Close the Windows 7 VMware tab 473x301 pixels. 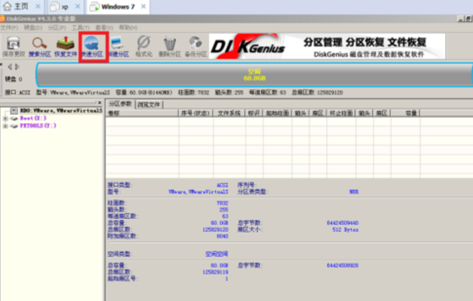point(144,7)
